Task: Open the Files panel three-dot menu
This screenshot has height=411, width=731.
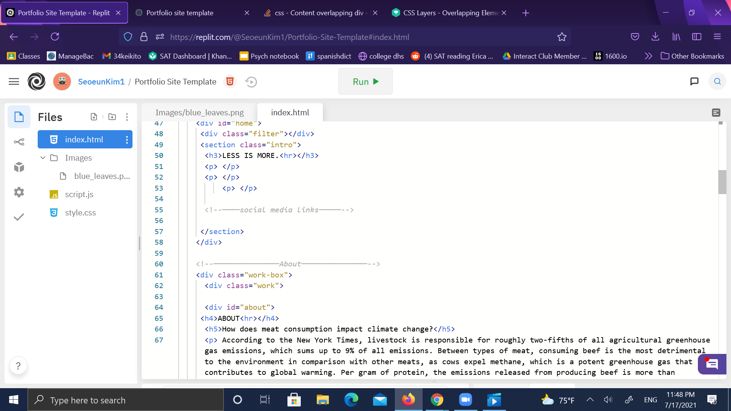Action: (x=127, y=117)
